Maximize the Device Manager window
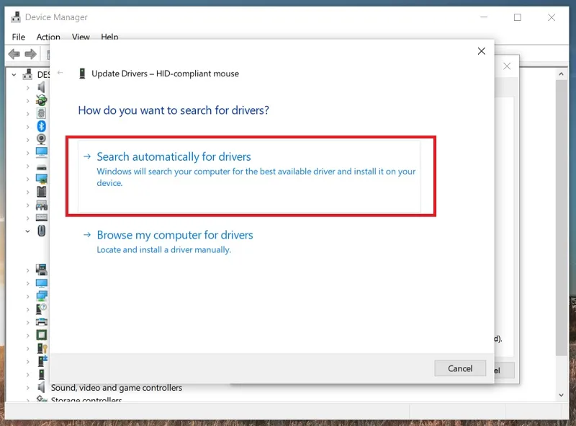 (x=517, y=17)
